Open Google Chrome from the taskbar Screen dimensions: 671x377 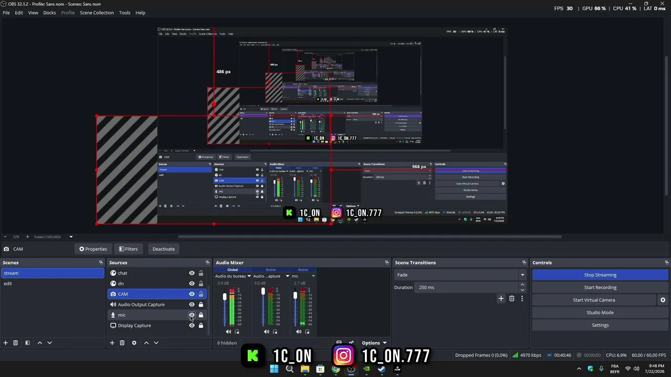click(x=335, y=369)
